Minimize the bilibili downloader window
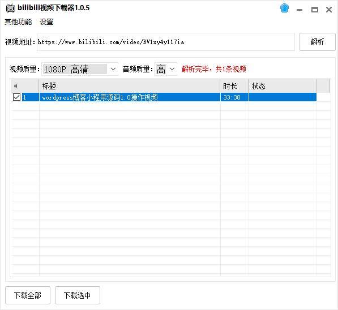This screenshot has width=338, height=310. (x=300, y=10)
